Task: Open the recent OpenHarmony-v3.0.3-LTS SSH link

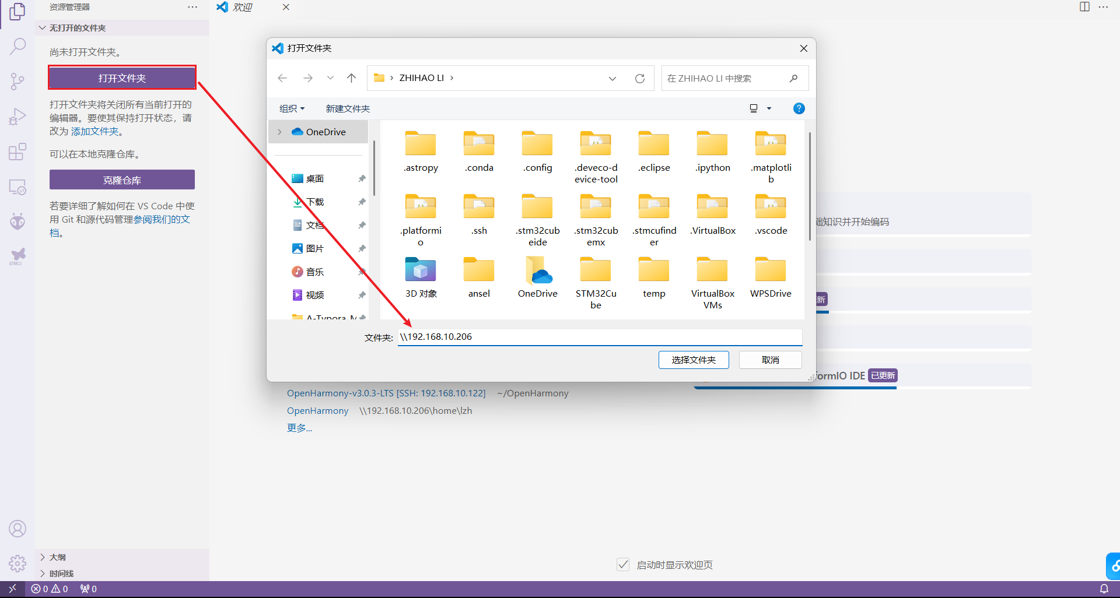Action: pos(386,393)
